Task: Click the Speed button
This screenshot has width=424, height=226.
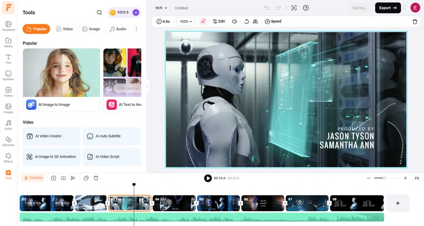Action: pos(273,21)
